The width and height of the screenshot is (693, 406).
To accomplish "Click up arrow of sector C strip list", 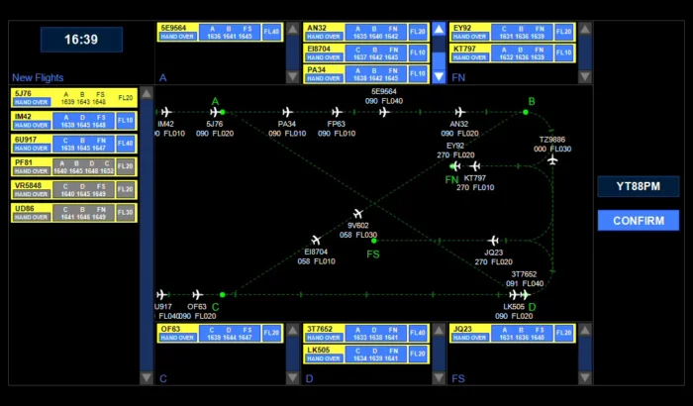I will [293, 330].
